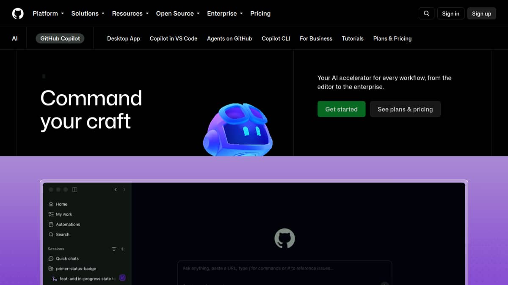
Task: Expand the Resources dropdown menu
Action: click(130, 14)
